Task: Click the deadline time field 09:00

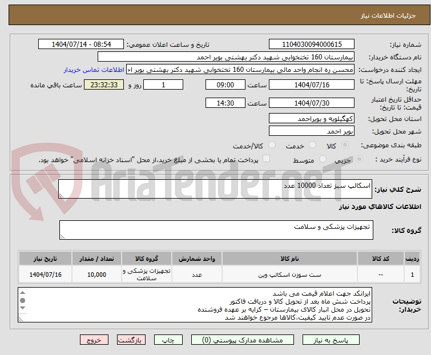Action: pos(225,84)
